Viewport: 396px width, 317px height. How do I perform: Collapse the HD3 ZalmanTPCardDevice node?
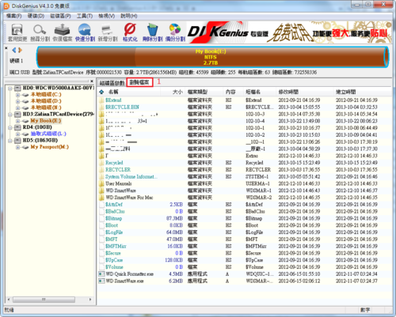click(10, 115)
